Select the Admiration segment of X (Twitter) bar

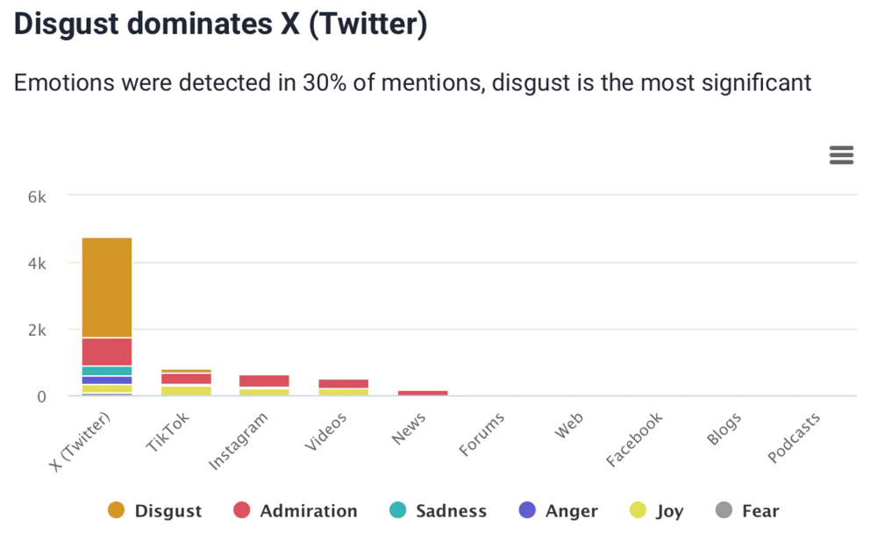pos(106,352)
